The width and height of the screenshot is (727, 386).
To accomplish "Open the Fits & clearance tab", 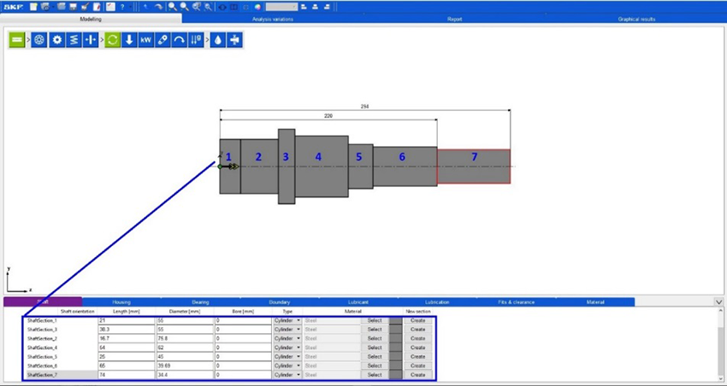I will pos(516,301).
